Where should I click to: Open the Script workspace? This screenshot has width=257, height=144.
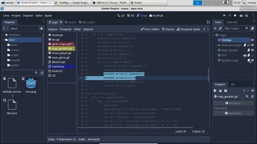coord(142,16)
